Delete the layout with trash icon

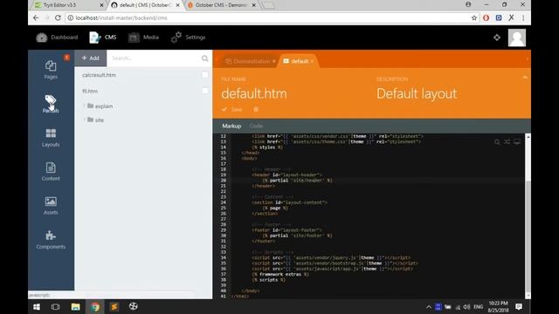(x=256, y=109)
